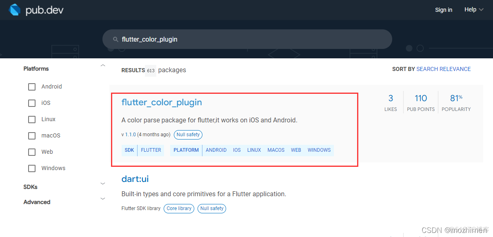Viewport: 493px width, 237px height.
Task: Click the Null safety badge on flutter_color_plugin
Action: coord(188,135)
